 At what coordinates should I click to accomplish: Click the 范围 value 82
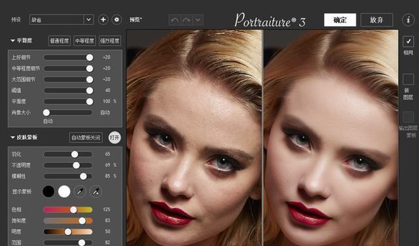point(107,243)
